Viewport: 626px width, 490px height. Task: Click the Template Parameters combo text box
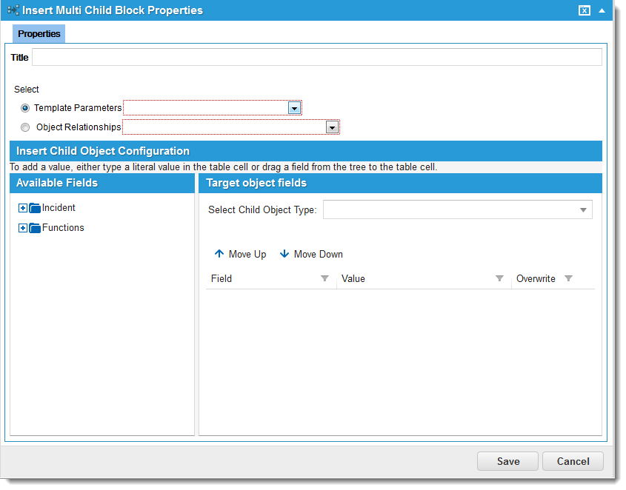coord(206,108)
